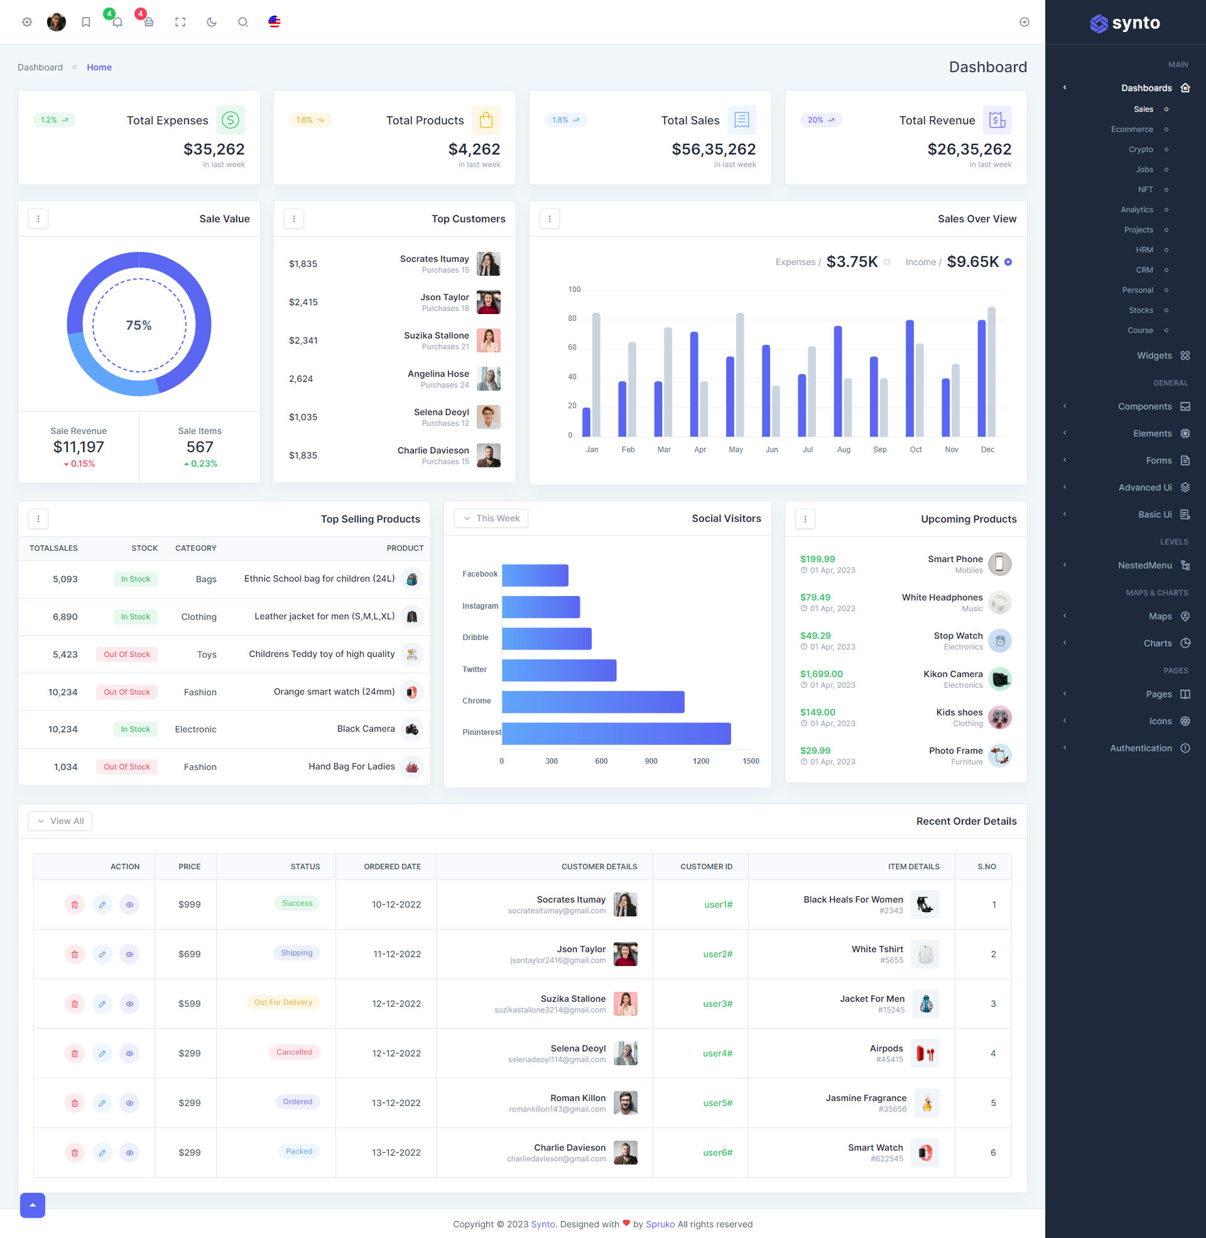Open the shopping cart icon in header
Viewport: 1206px width, 1238px height.
148,21
